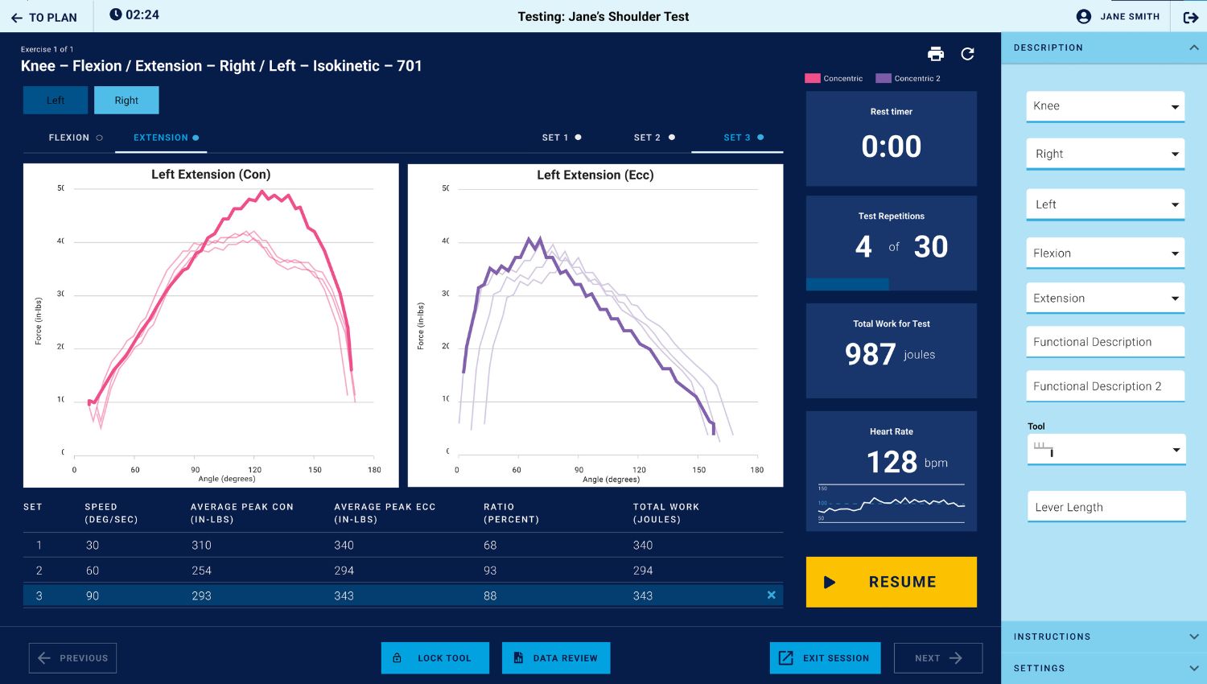Toggle the Right side button

pyautogui.click(x=126, y=101)
